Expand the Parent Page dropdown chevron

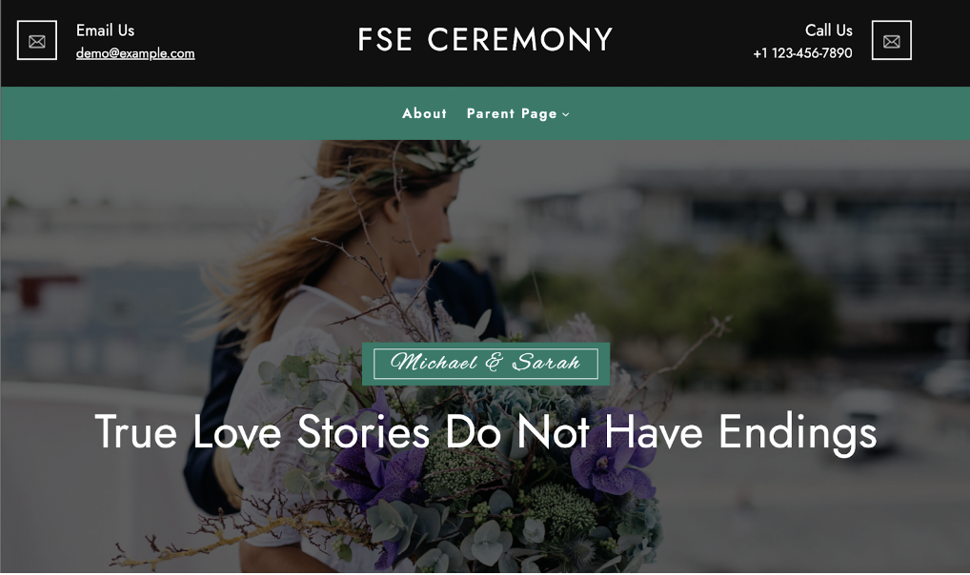(565, 114)
